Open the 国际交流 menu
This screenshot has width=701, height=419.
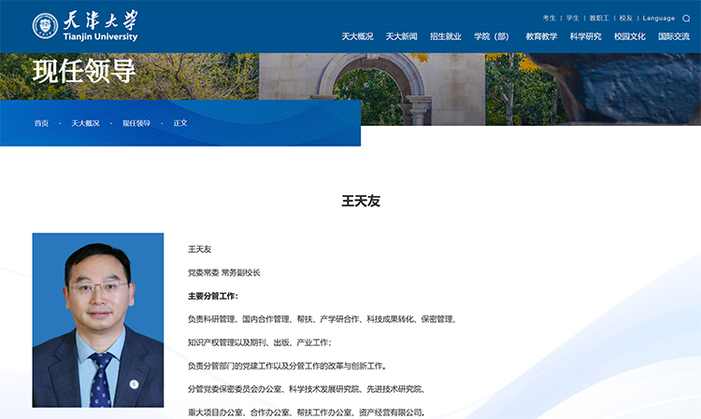pyautogui.click(x=673, y=36)
